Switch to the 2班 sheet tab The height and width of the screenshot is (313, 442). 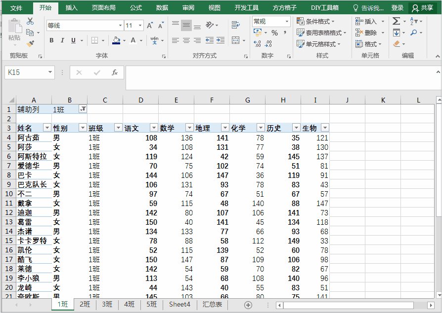pyautogui.click(x=85, y=304)
